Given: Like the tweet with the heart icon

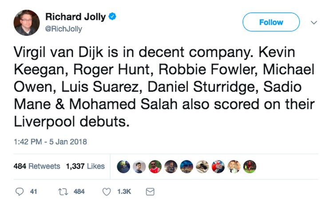Looking at the screenshot, I should tap(107, 192).
